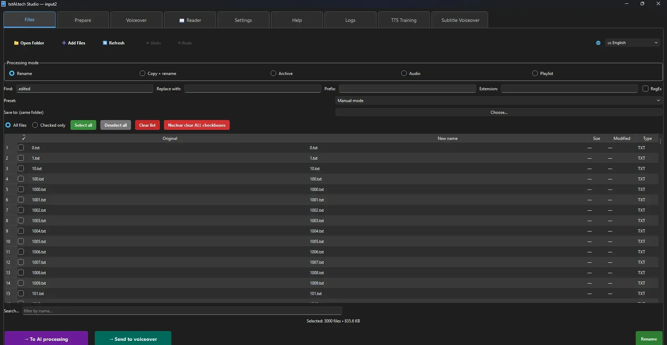The height and width of the screenshot is (345, 667).
Task: Click Nuclear clear ALL checkboxes button
Action: coord(197,125)
